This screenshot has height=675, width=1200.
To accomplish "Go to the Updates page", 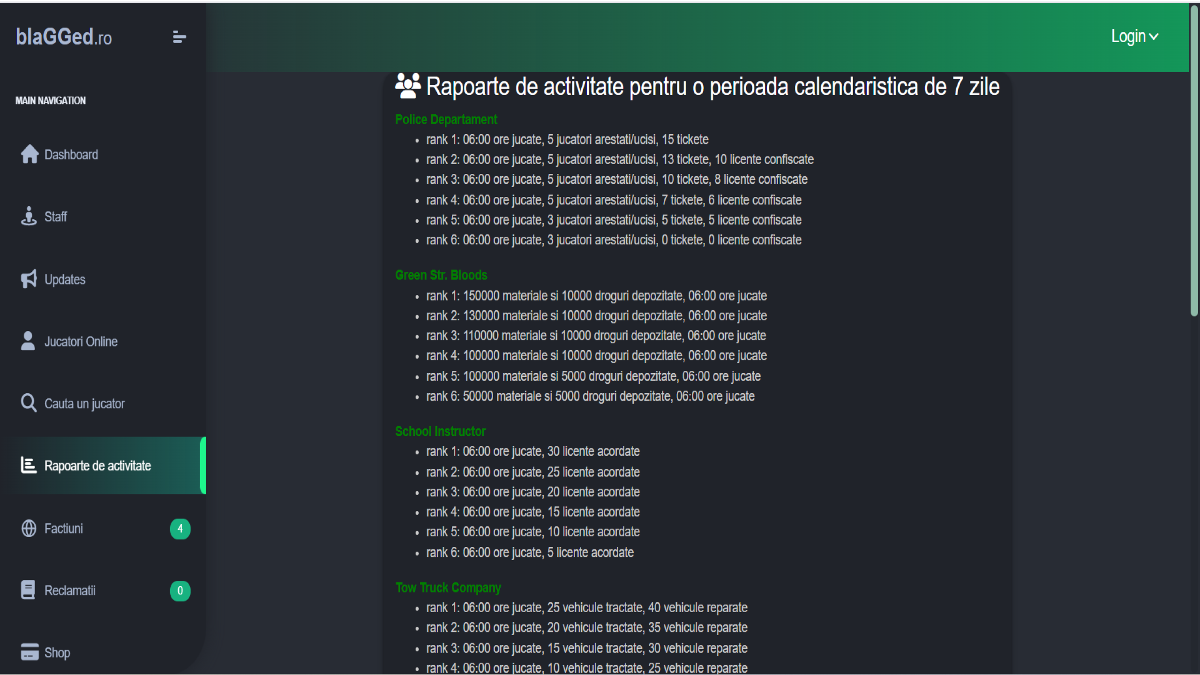I will coord(65,280).
